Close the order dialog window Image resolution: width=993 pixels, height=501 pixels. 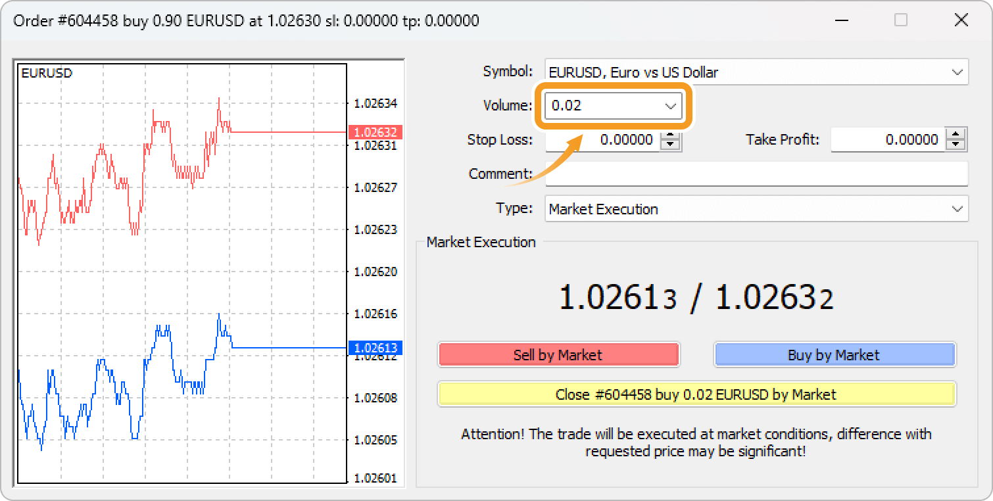[x=961, y=20]
